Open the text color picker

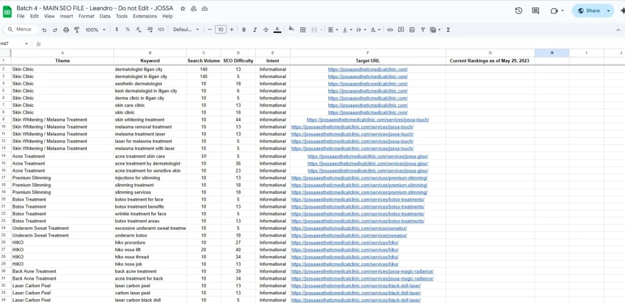278,30
